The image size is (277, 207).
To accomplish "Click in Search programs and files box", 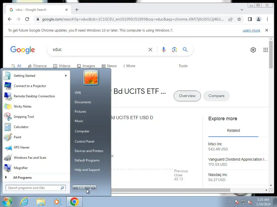I will (36, 188).
